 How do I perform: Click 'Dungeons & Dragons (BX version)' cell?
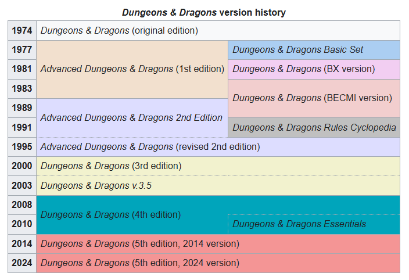click(x=314, y=69)
